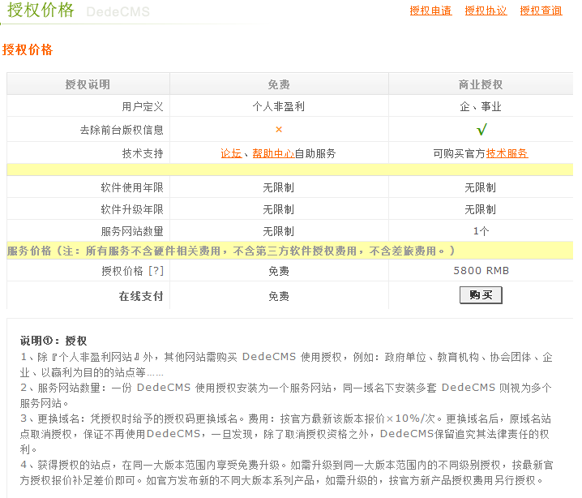Open the 论坛 support link

[x=231, y=153]
